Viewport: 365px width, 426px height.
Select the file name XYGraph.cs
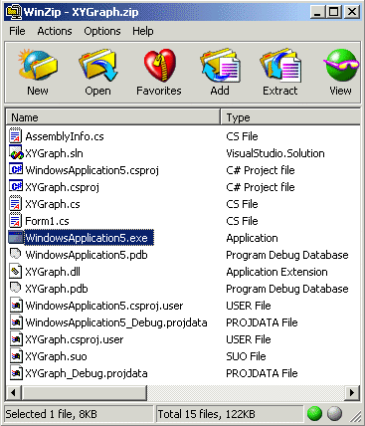[x=53, y=204]
